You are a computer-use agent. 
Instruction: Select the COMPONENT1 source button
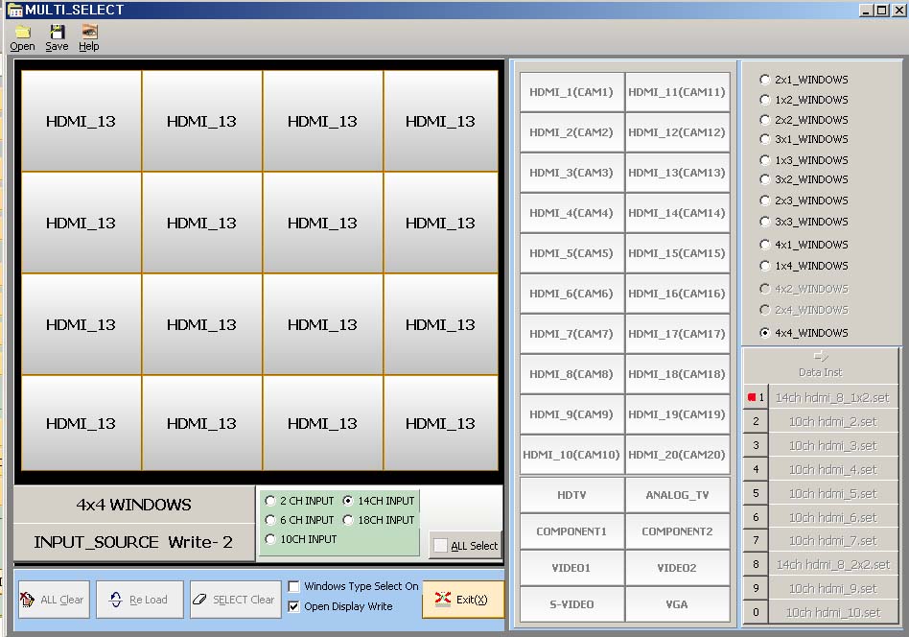[x=571, y=531]
